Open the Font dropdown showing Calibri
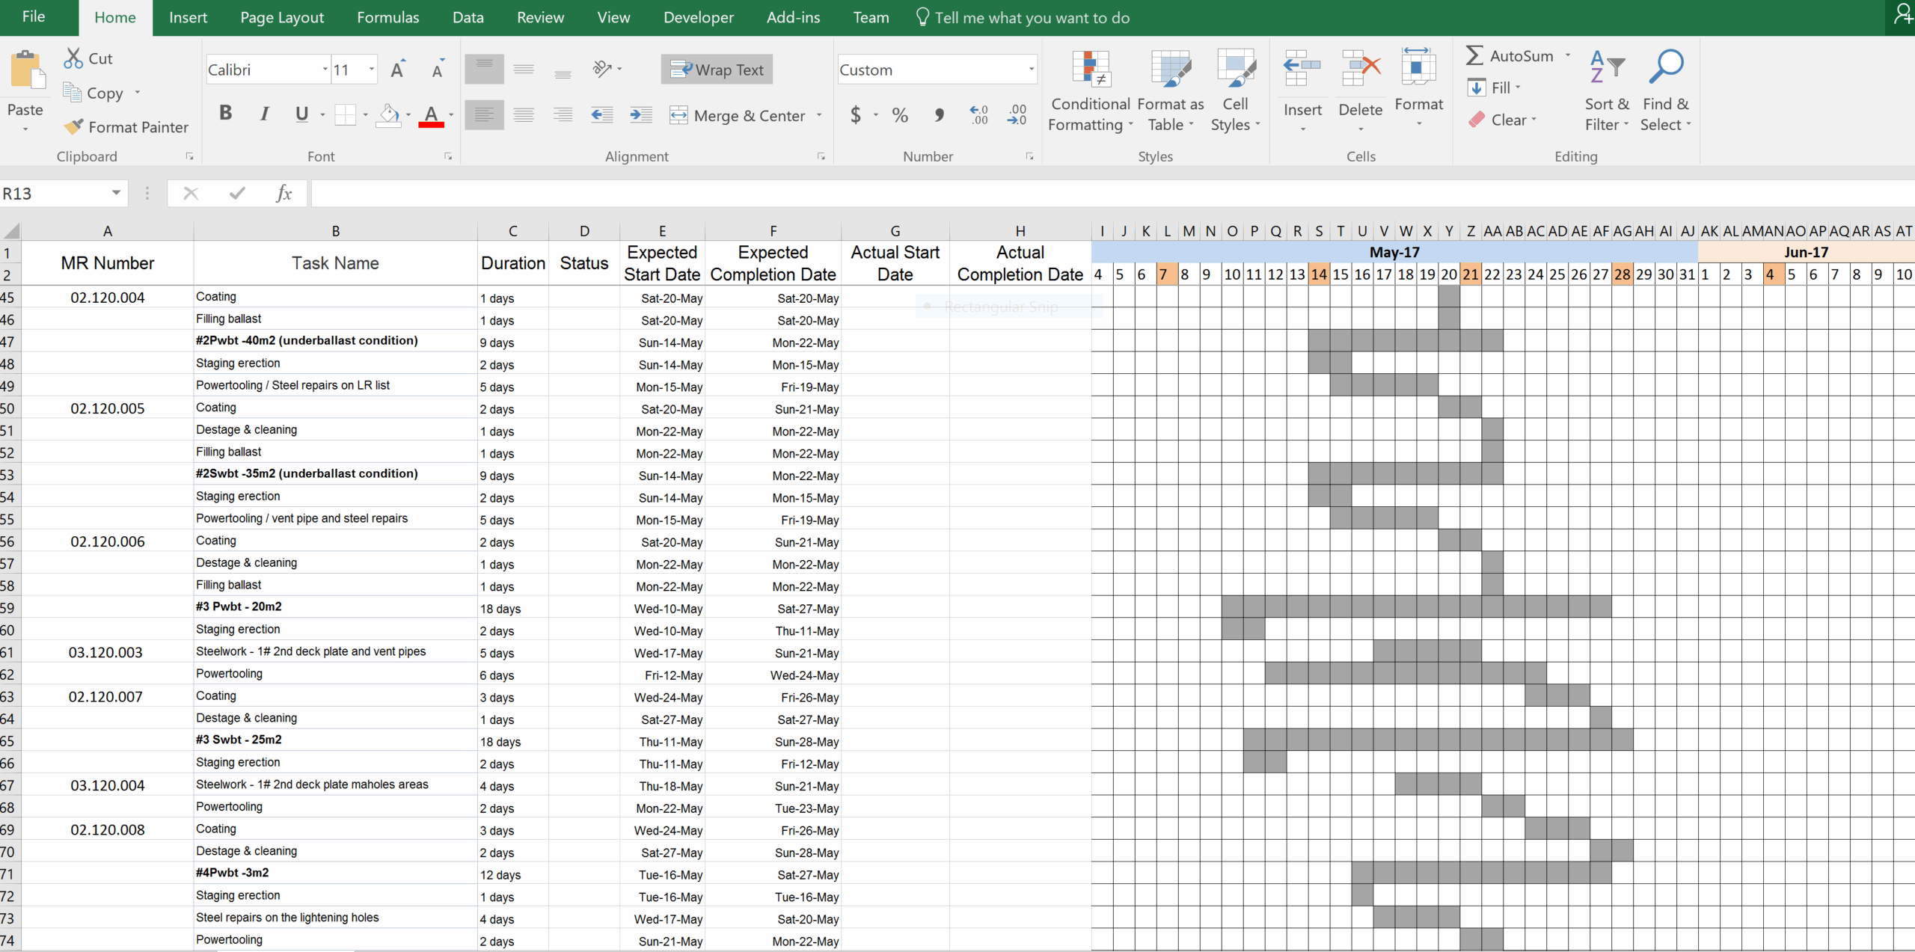This screenshot has height=952, width=1915. 326,68
